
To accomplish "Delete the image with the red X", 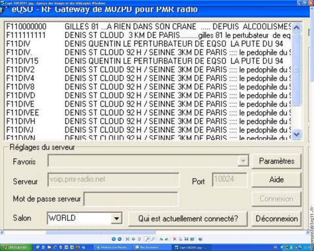I will click(175, 239).
